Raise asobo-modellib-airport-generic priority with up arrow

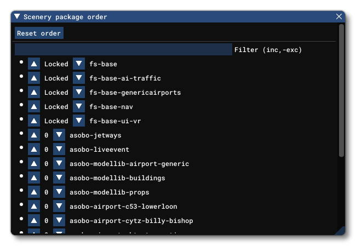click(35, 164)
